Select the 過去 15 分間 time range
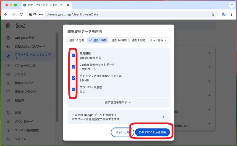This screenshot has width=237, height=146. [x=77, y=40]
